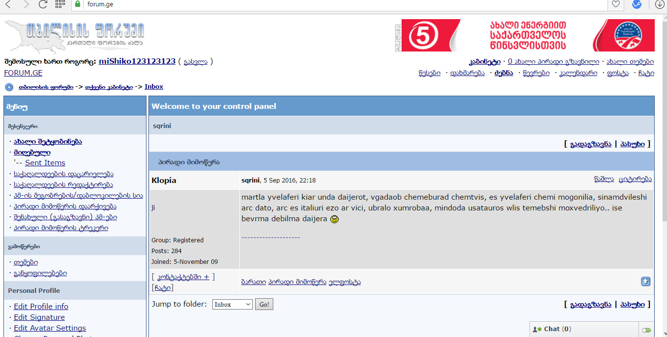The height and width of the screenshot is (337, 667).
Task: Click the browser forward arrow
Action: pyautogui.click(x=26, y=4)
